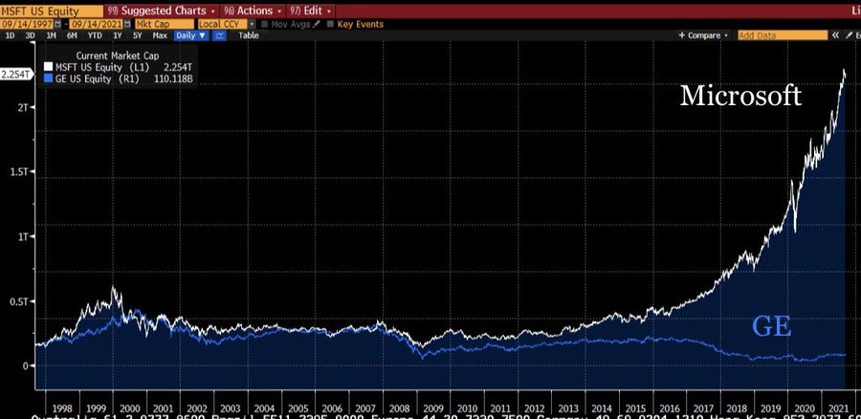Click the line chart type icon
Image resolution: width=861 pixels, height=419 pixels.
(x=219, y=34)
